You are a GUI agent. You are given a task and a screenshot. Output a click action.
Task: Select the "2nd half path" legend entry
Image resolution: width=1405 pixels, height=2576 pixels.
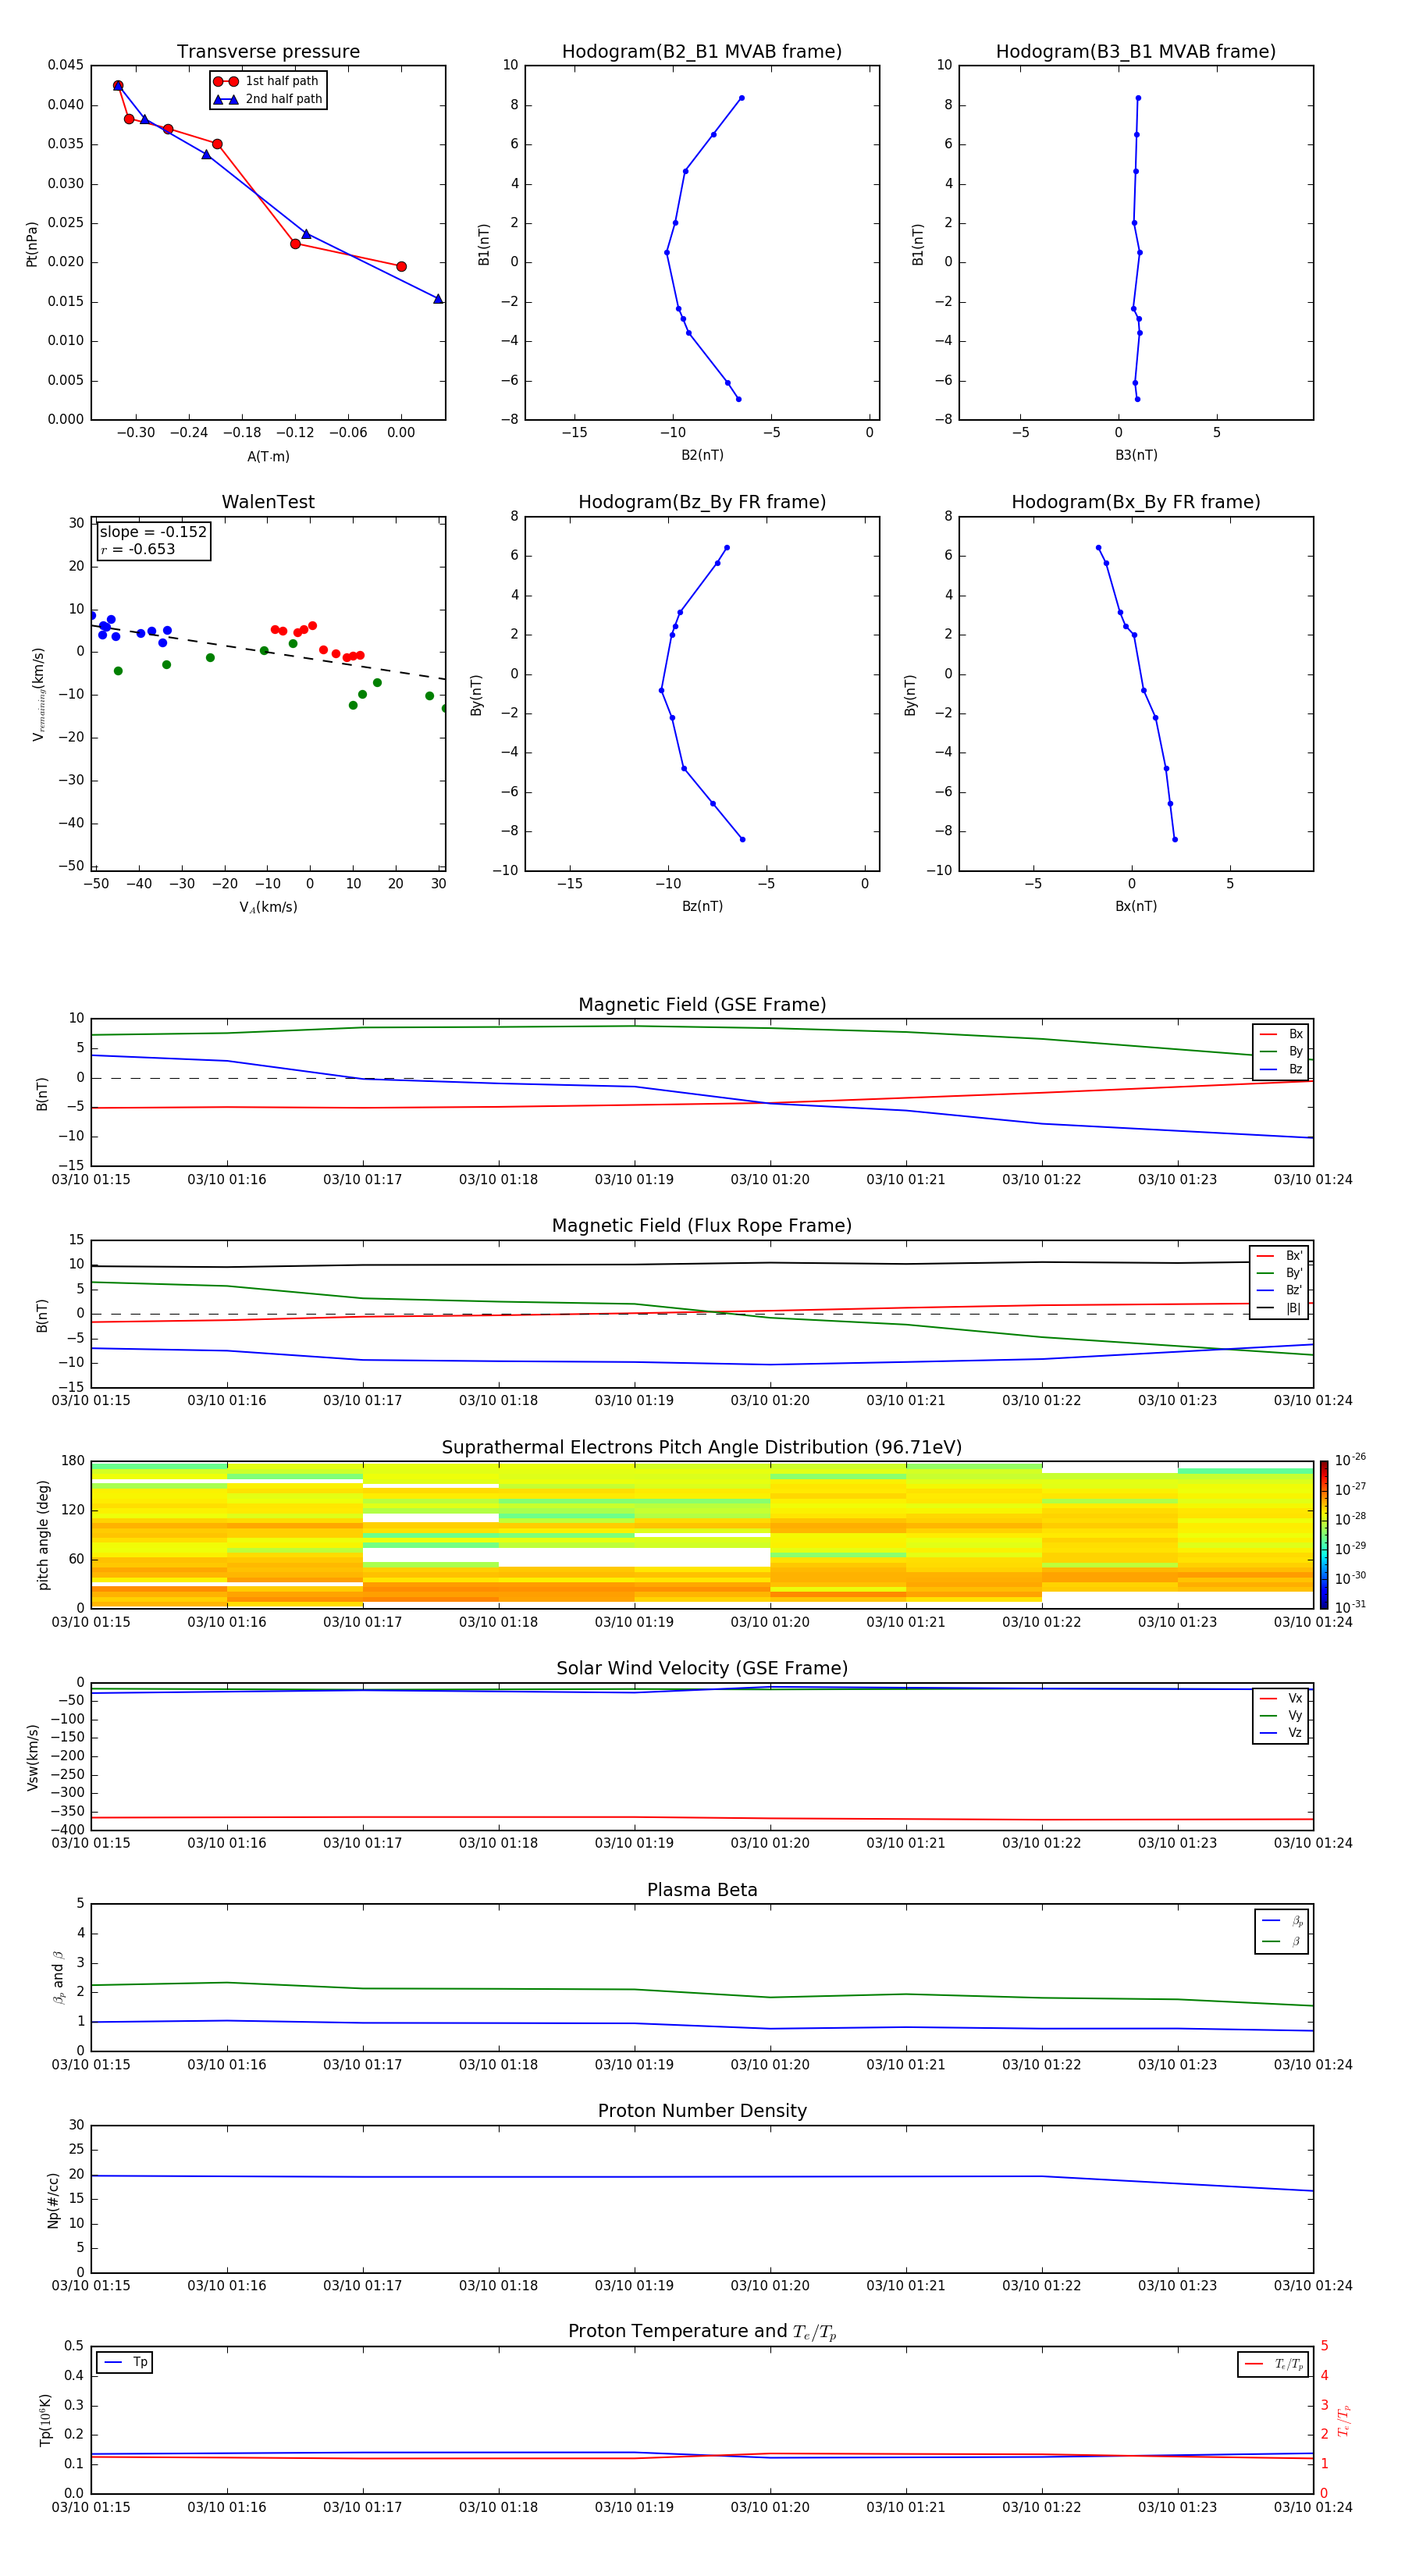(268, 99)
